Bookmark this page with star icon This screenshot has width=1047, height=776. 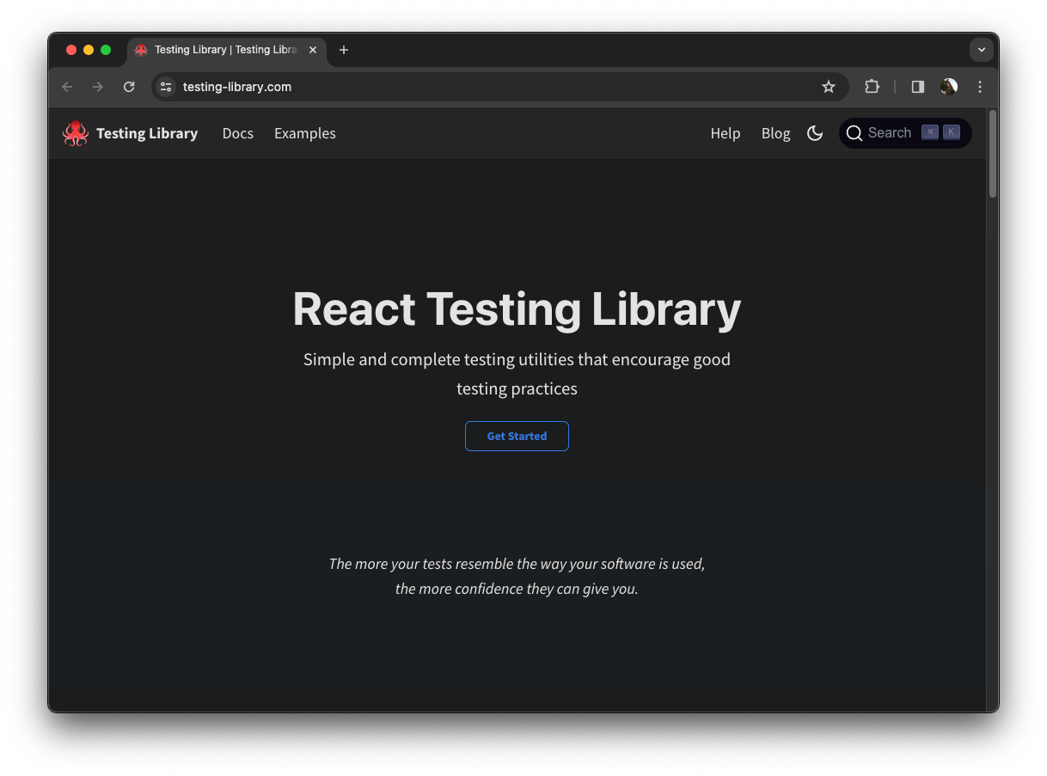coord(829,87)
